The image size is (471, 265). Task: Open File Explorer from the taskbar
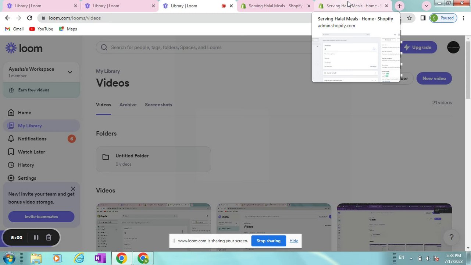(x=36, y=258)
